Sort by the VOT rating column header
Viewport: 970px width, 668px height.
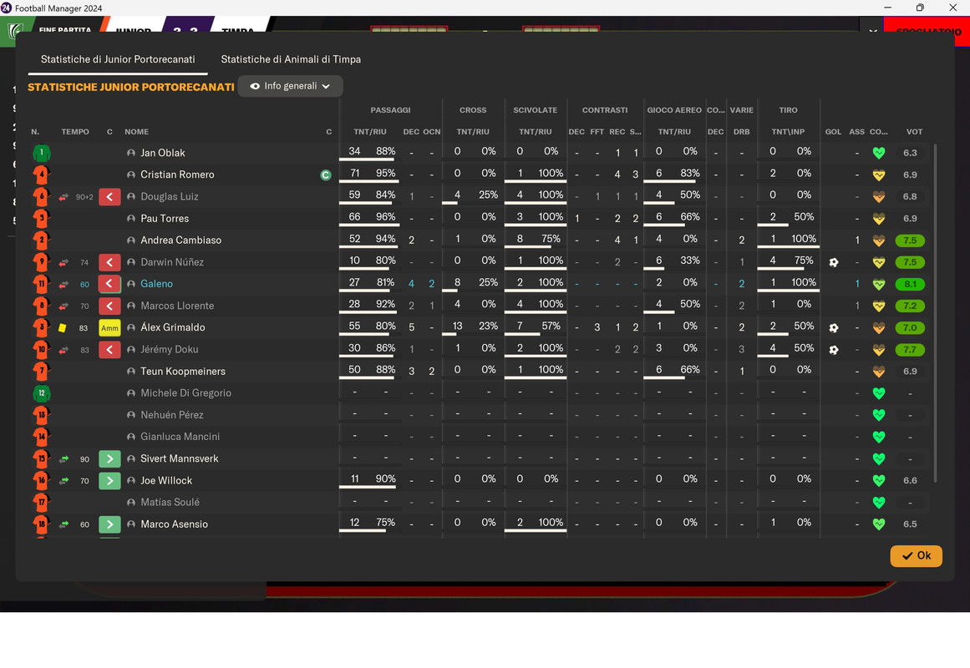(914, 132)
